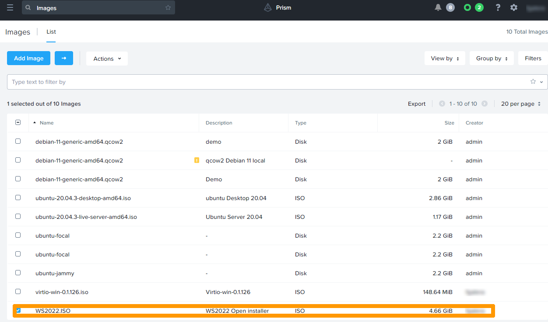Open the notifications bell in the header
Screen dimensions: 548x322
pyautogui.click(x=438, y=7)
